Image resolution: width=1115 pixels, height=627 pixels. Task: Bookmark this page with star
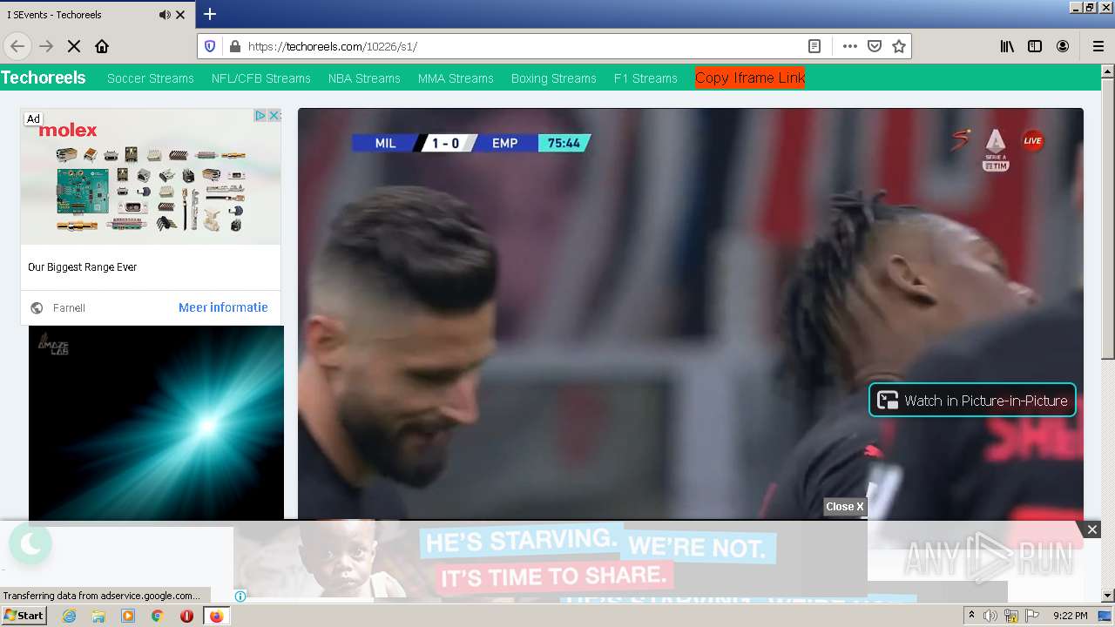click(x=899, y=46)
